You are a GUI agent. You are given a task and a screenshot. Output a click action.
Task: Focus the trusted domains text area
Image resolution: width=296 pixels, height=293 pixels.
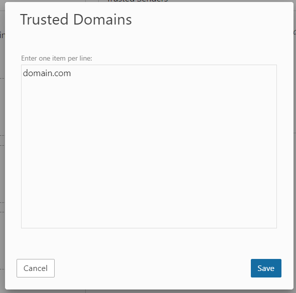click(x=149, y=146)
